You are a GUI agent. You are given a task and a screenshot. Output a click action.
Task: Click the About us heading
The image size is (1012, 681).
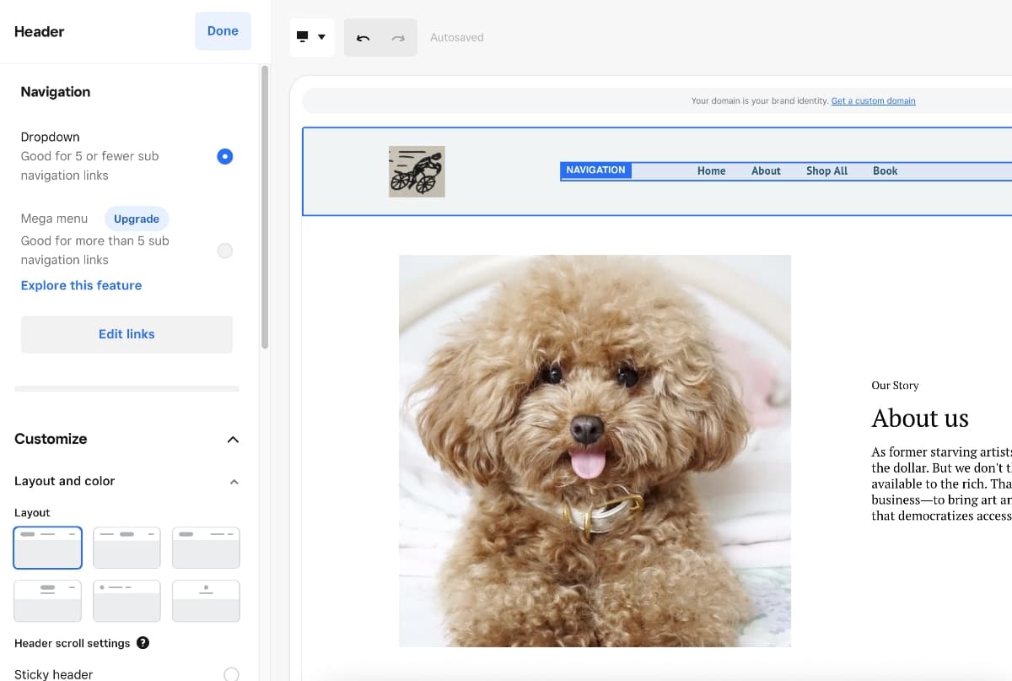(x=920, y=418)
